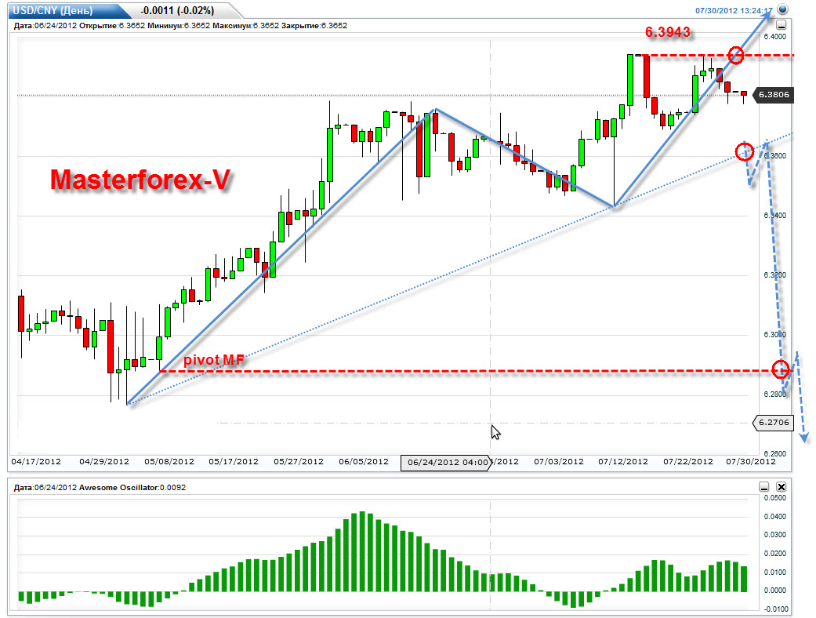Click the timestamp 07/30/2012 13:24:17
This screenshot has height=618, width=816.
734,10
